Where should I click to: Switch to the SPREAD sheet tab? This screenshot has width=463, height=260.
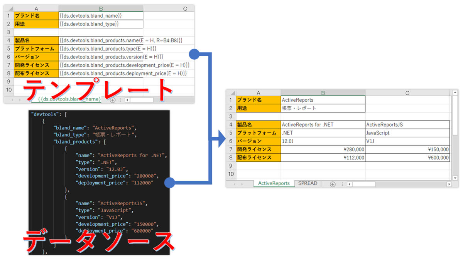coord(308,183)
